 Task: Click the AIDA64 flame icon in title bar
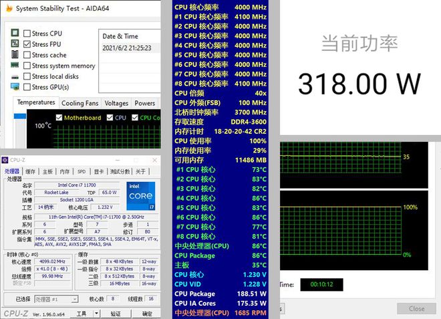pyautogui.click(x=9, y=8)
